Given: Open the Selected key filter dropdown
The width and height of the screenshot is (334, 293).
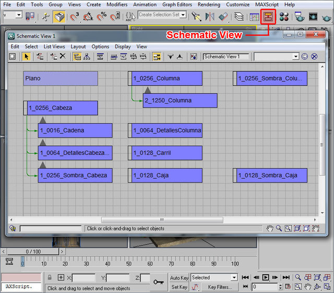Looking at the screenshot, I should point(234,277).
